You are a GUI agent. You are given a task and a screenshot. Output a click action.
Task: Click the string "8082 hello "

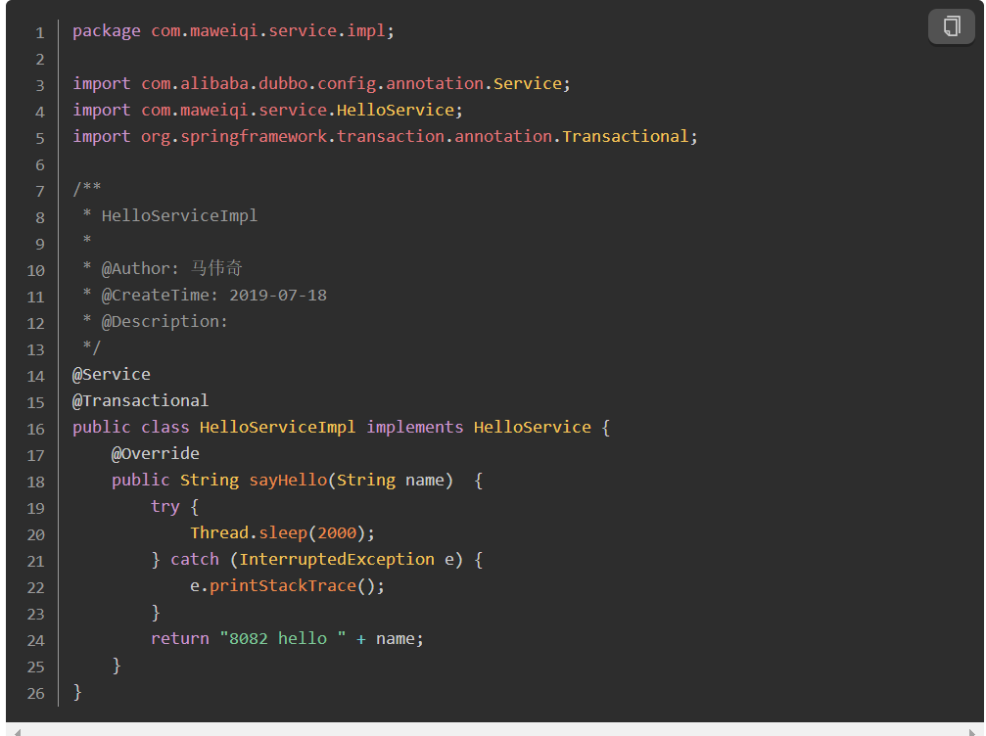pos(283,638)
